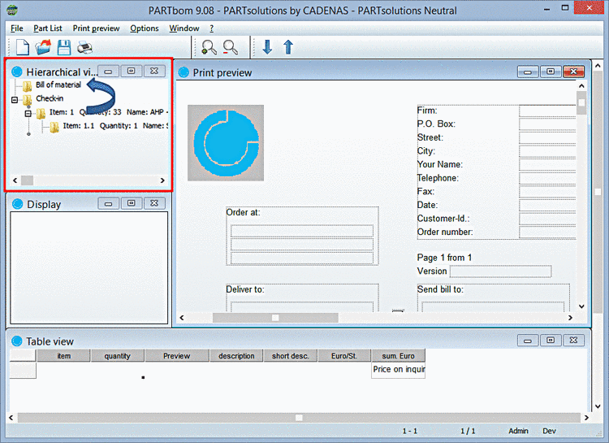609x443 pixels.
Task: Create a new part list document
Action: click(x=22, y=47)
